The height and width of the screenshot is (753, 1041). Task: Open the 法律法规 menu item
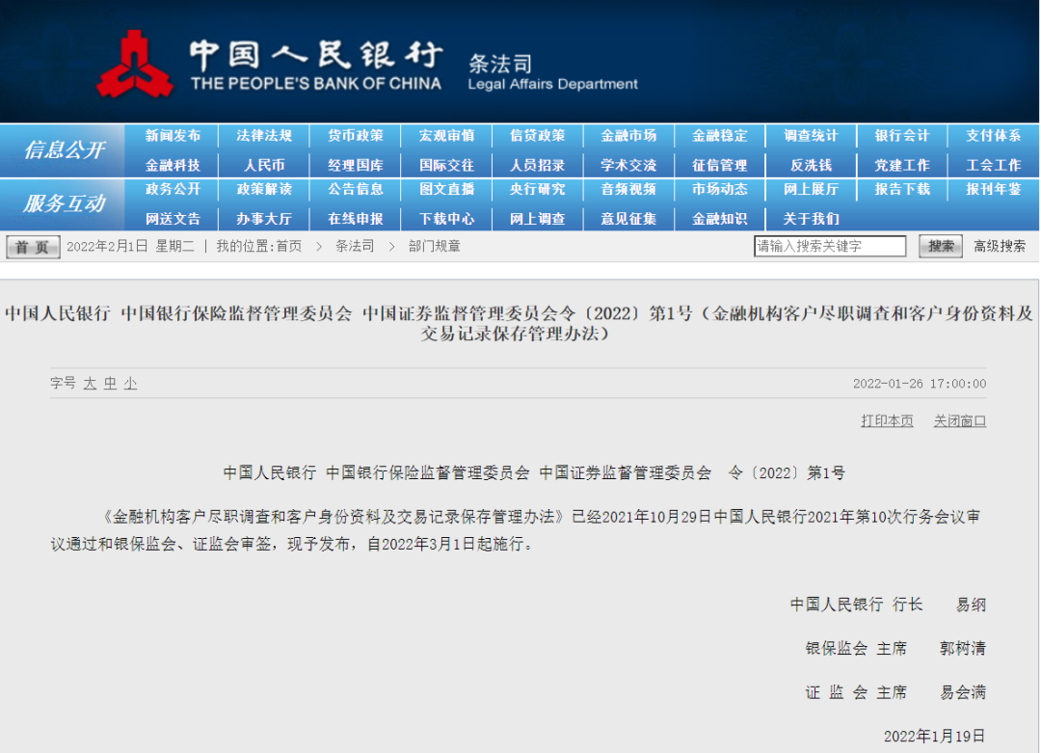[263, 135]
